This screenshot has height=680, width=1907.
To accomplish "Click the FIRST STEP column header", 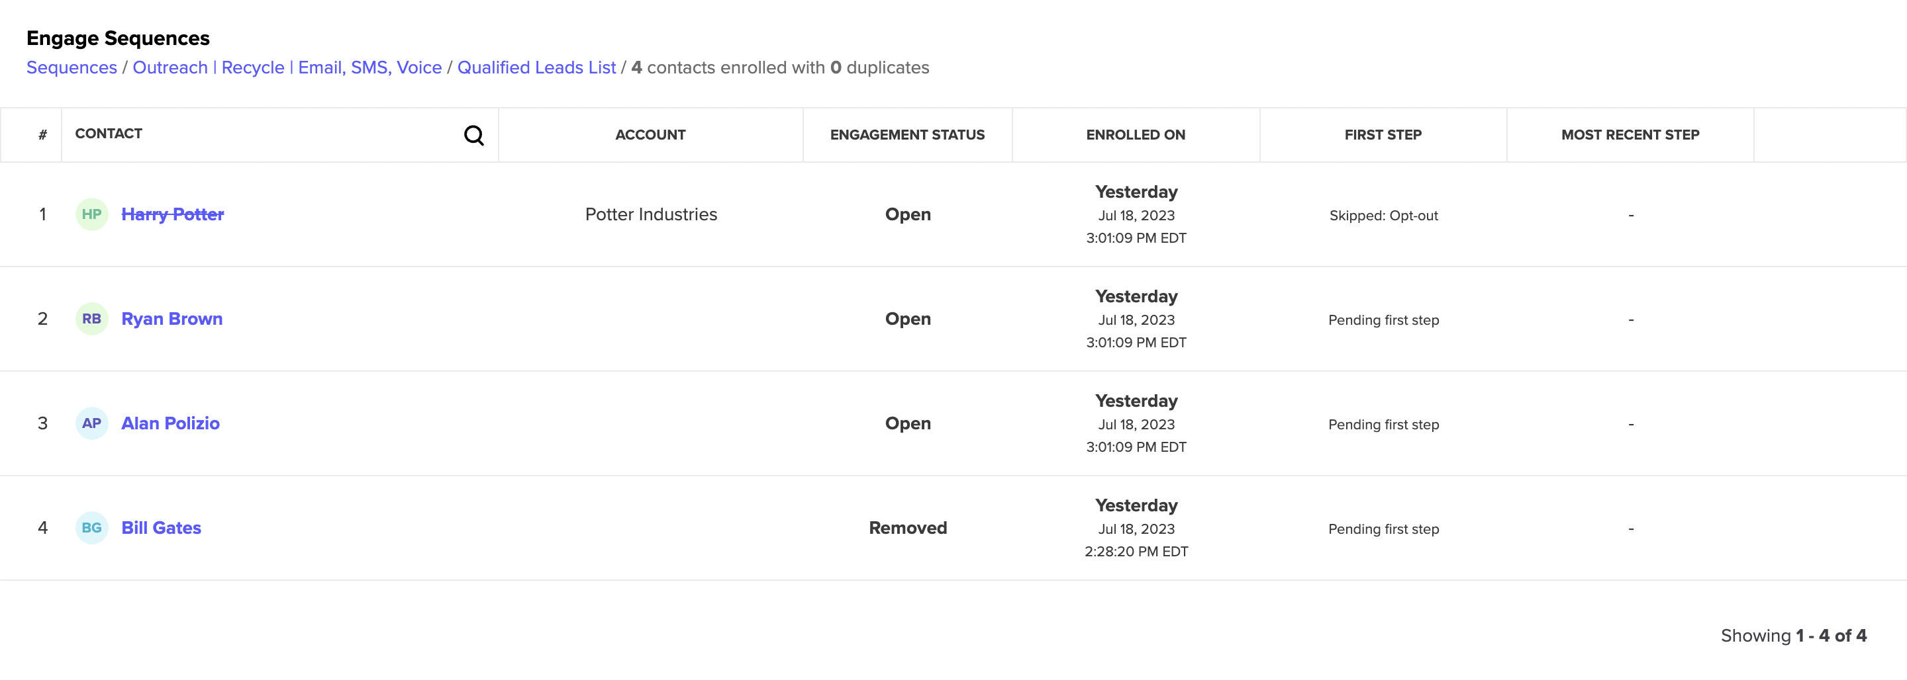I will coord(1383,134).
